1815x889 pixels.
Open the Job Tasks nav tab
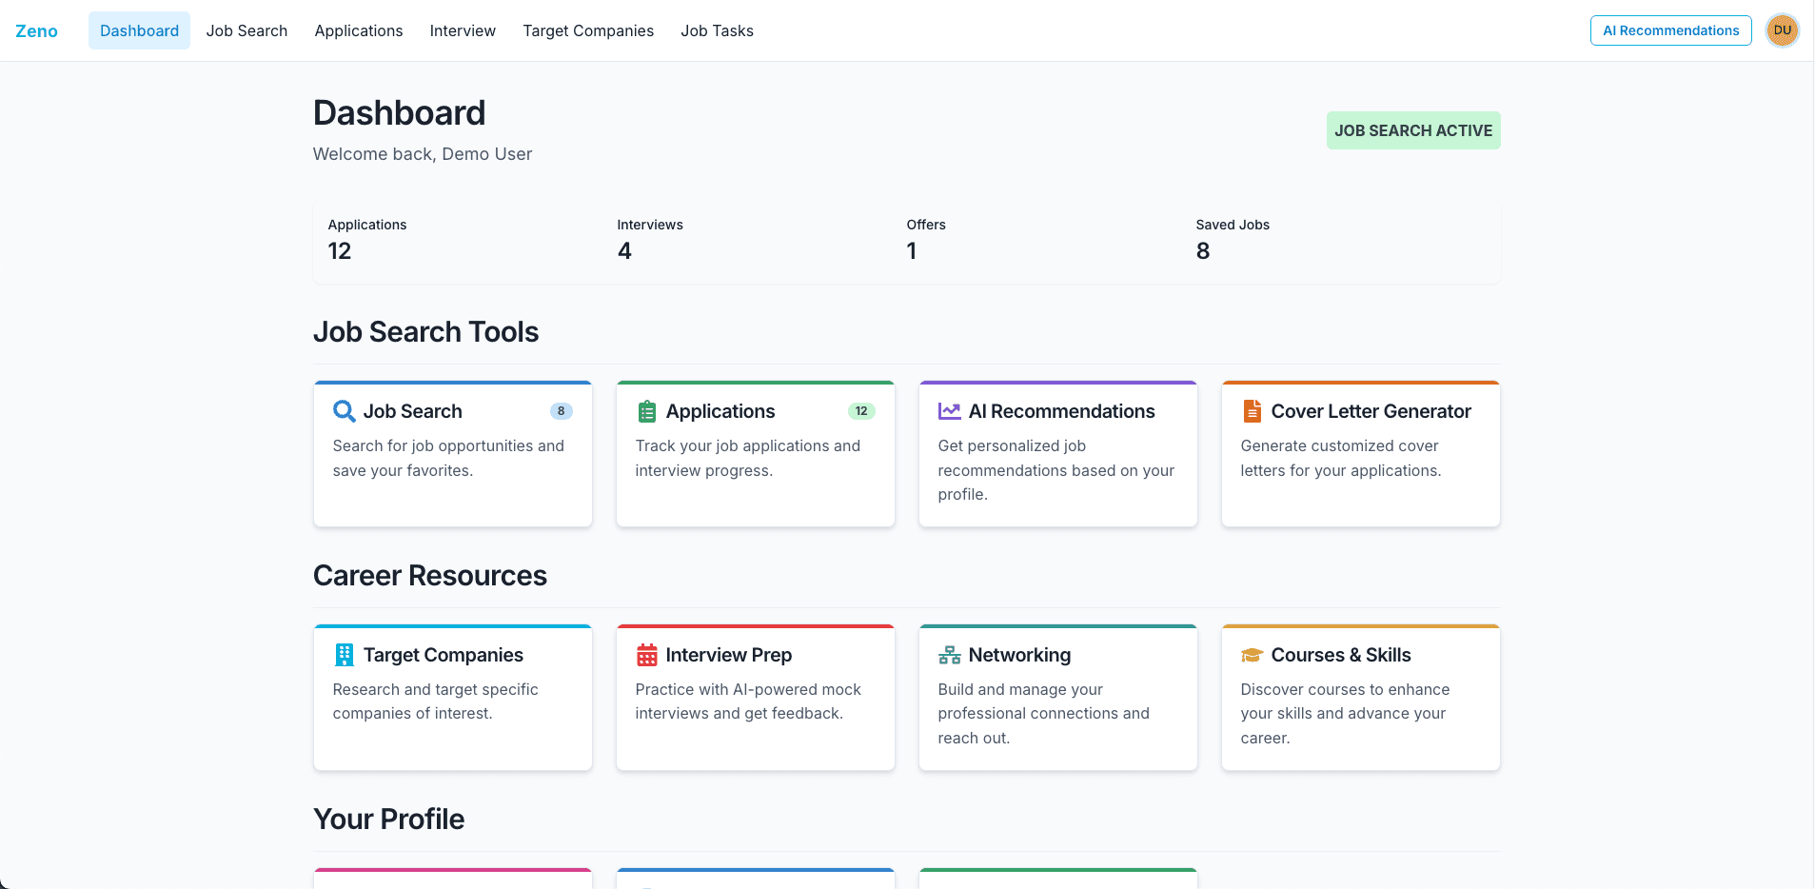click(x=717, y=30)
